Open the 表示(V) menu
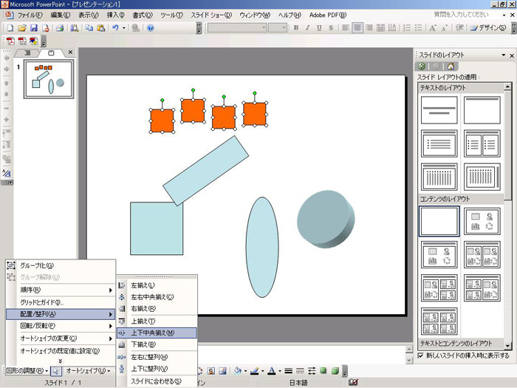 tap(89, 15)
